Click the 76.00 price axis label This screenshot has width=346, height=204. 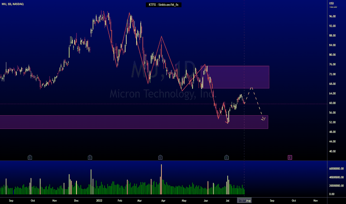tap(332, 65)
